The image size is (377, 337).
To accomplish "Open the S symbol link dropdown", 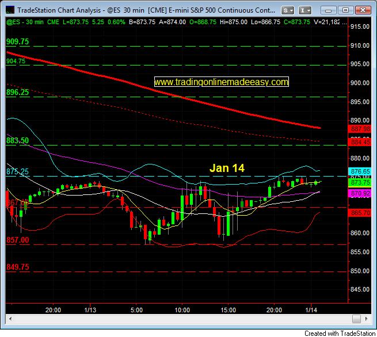I will (288, 10).
